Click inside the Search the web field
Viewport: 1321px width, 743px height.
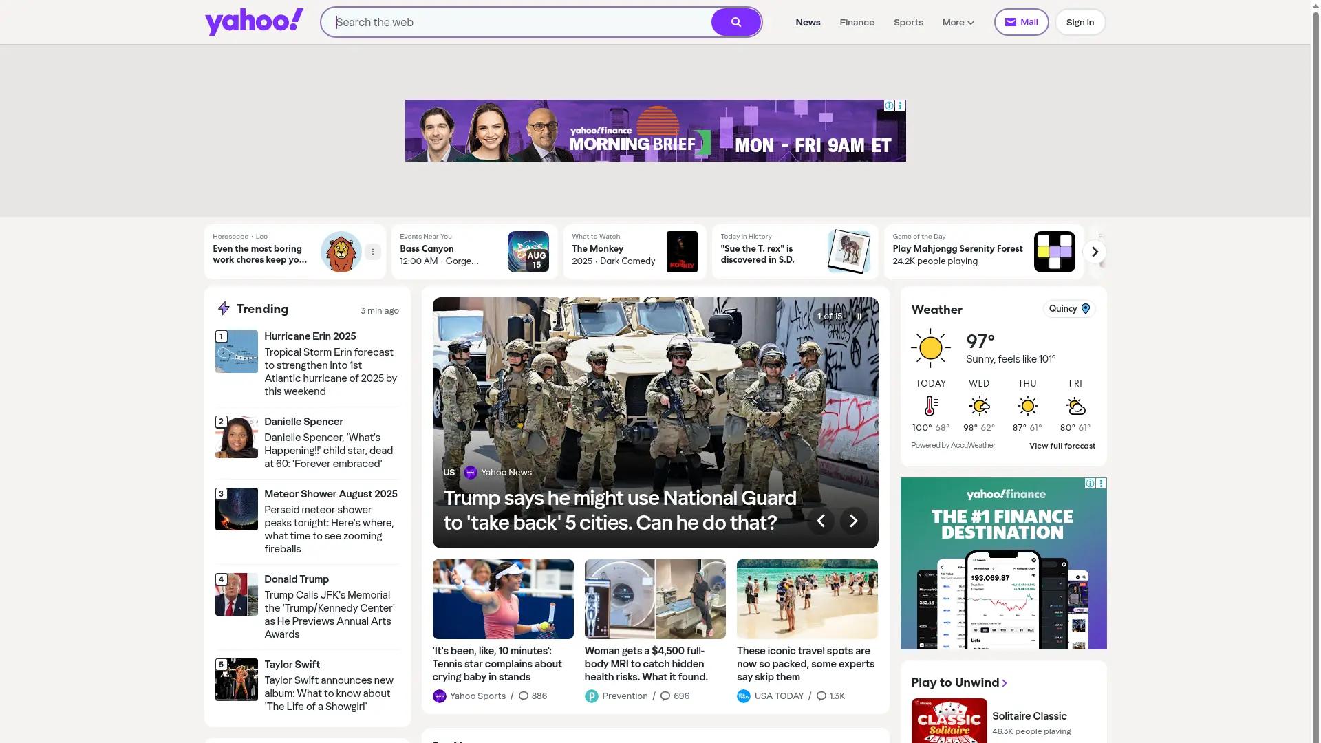point(516,22)
